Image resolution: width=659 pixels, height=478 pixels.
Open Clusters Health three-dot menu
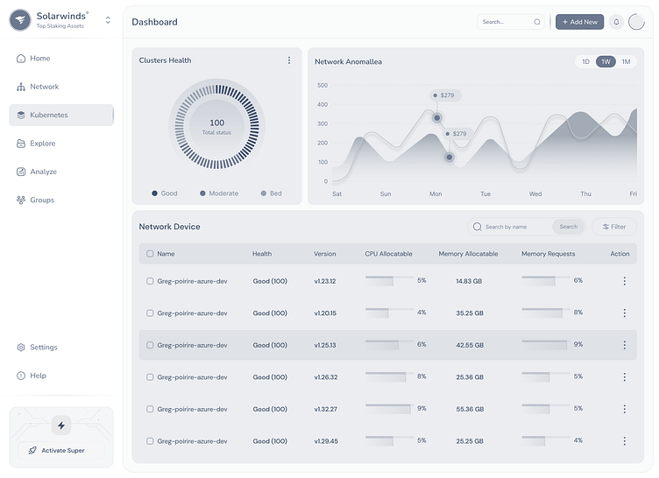pyautogui.click(x=289, y=60)
